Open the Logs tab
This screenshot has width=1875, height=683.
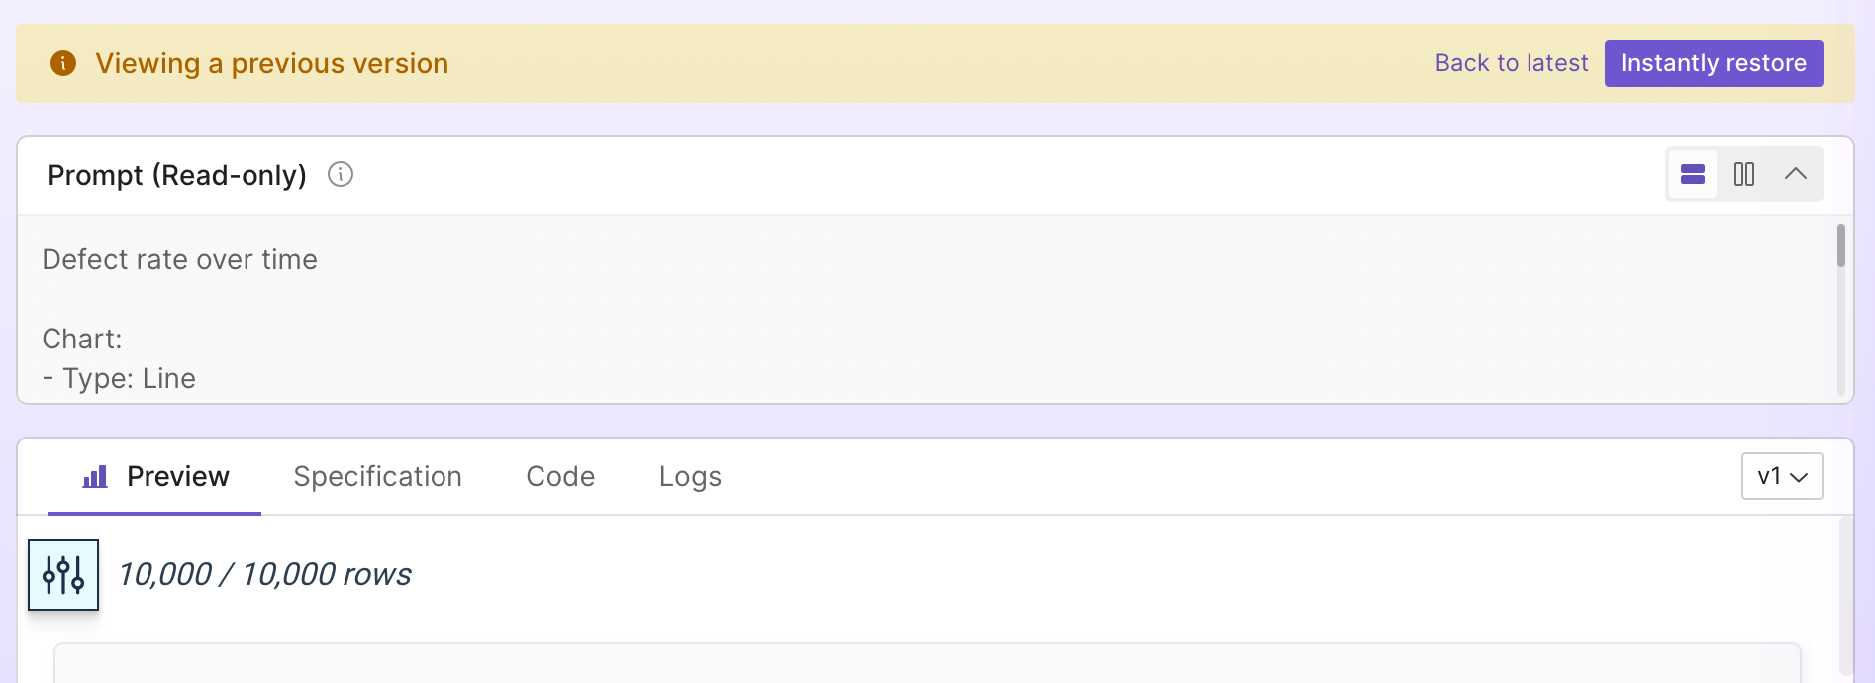click(x=690, y=477)
